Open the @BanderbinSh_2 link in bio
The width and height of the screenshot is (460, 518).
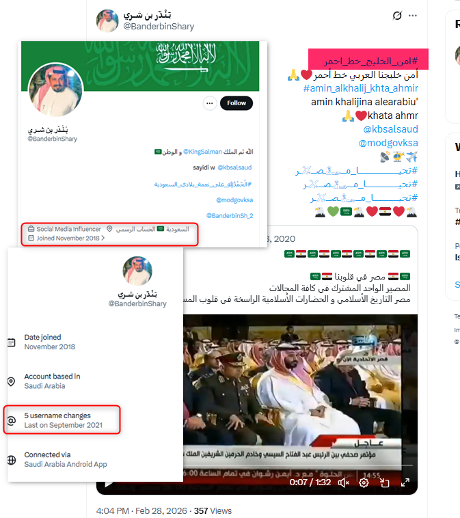(230, 216)
